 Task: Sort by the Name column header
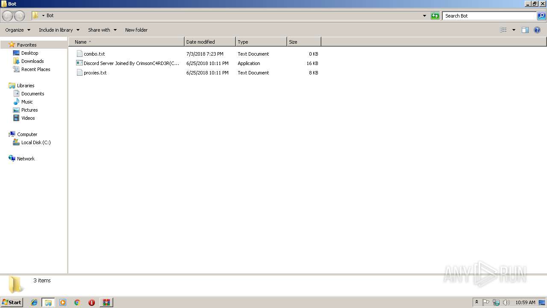(126, 42)
